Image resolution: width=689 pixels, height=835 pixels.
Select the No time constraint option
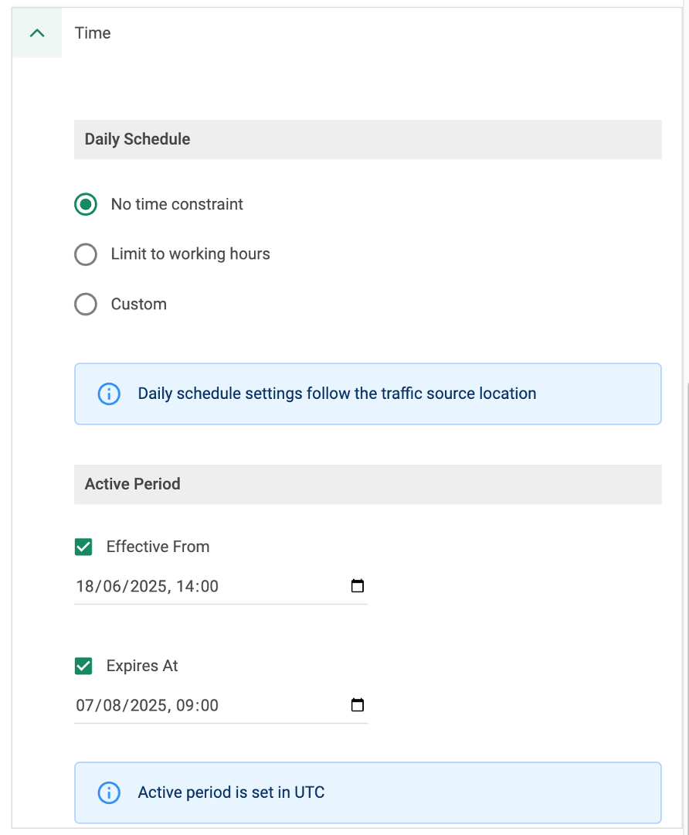coord(86,205)
